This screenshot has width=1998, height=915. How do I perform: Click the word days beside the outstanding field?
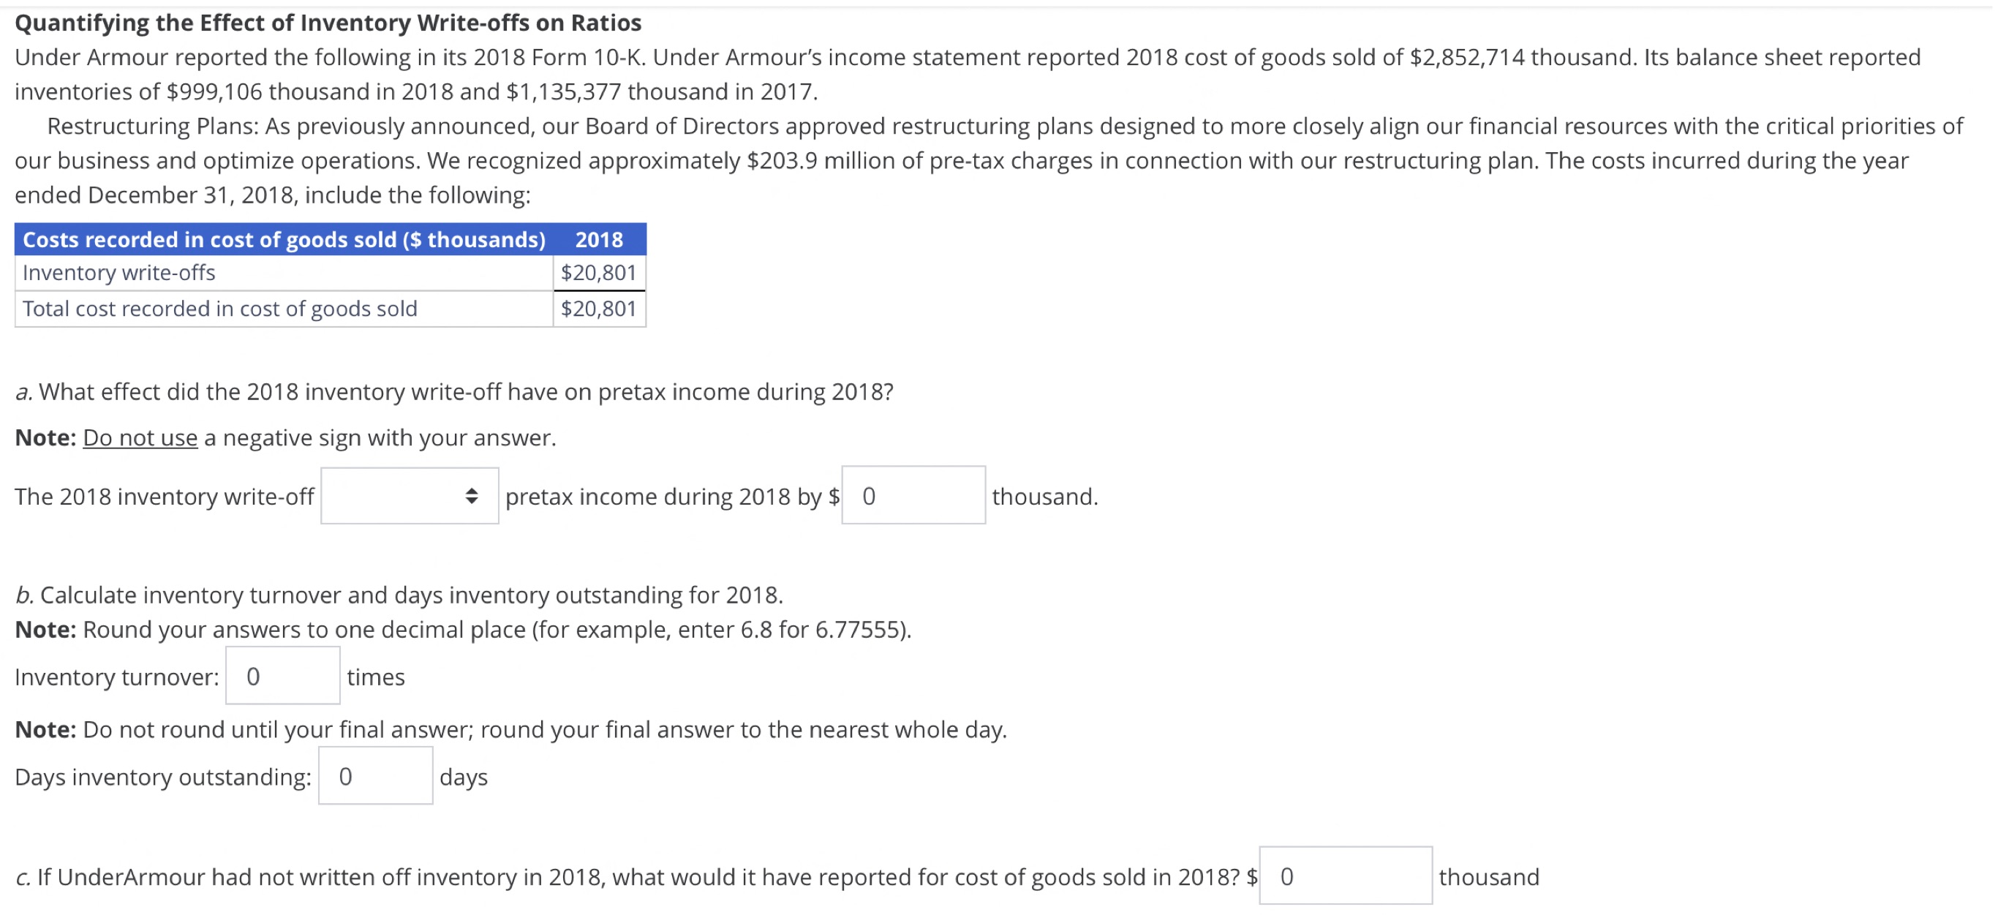point(463,777)
